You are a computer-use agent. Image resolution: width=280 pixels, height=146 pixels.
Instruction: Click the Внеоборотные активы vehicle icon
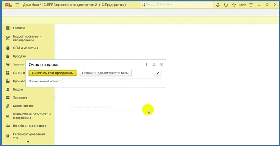click(8, 126)
